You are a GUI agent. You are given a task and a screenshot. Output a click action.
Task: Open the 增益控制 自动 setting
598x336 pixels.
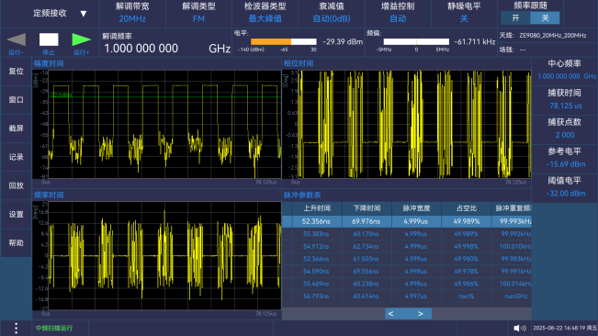pyautogui.click(x=398, y=13)
